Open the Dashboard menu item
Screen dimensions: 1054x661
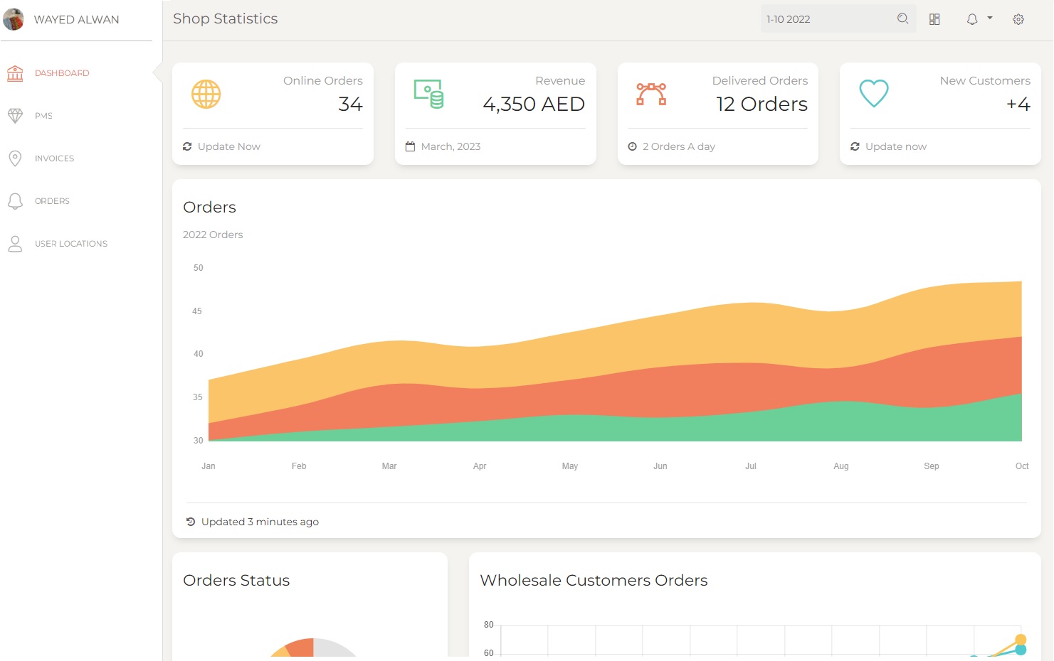click(x=62, y=73)
